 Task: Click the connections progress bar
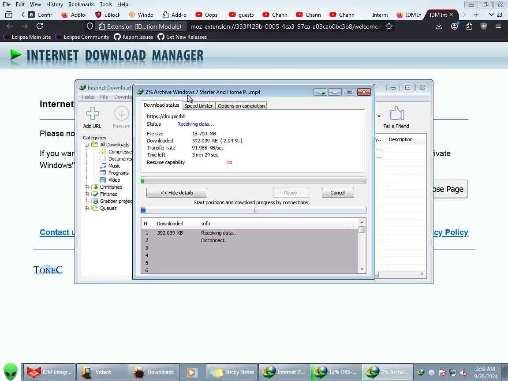click(x=254, y=210)
